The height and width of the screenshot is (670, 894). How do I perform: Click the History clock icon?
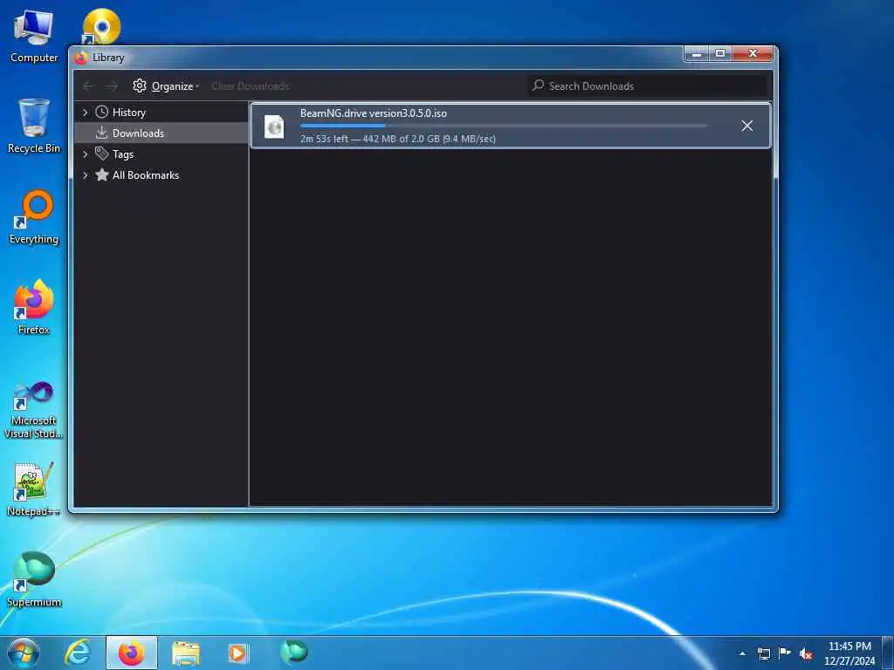101,112
